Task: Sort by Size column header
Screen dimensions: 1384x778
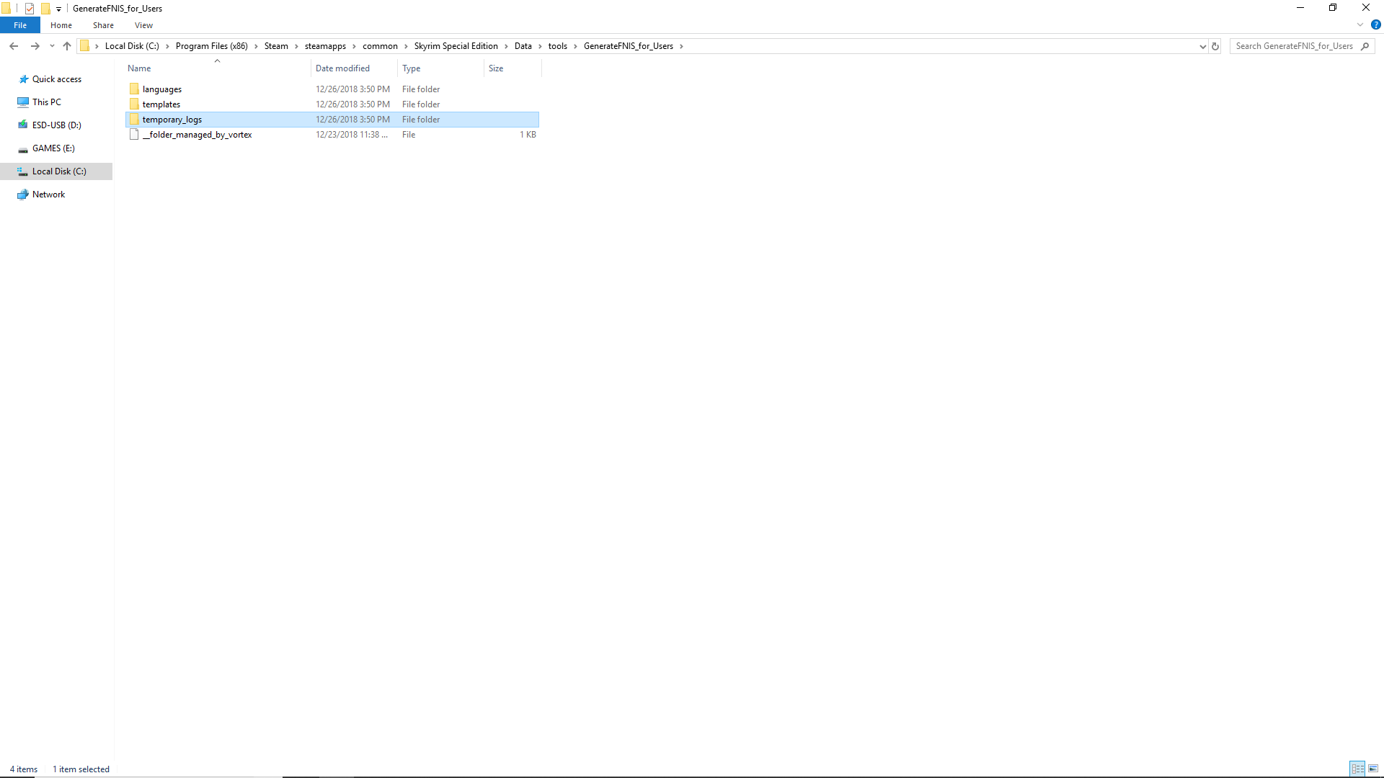Action: pyautogui.click(x=513, y=68)
